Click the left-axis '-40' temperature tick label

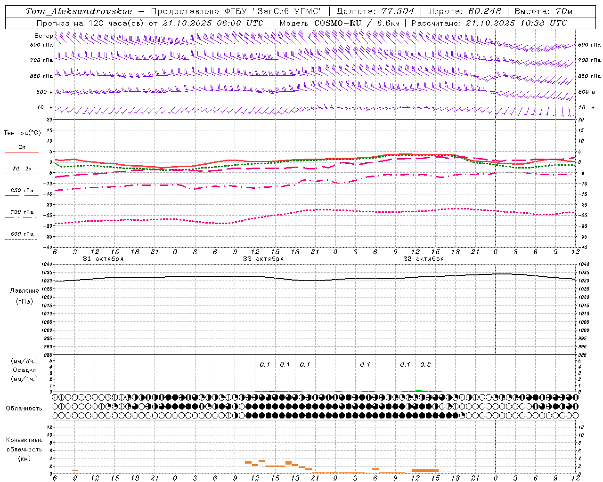point(49,248)
